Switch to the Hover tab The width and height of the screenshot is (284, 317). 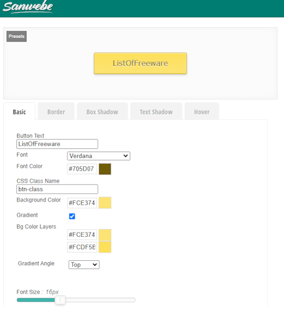202,112
